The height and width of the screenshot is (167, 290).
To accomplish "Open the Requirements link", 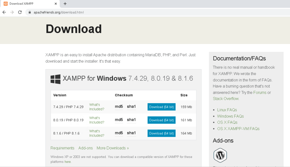I will pos(62,148).
